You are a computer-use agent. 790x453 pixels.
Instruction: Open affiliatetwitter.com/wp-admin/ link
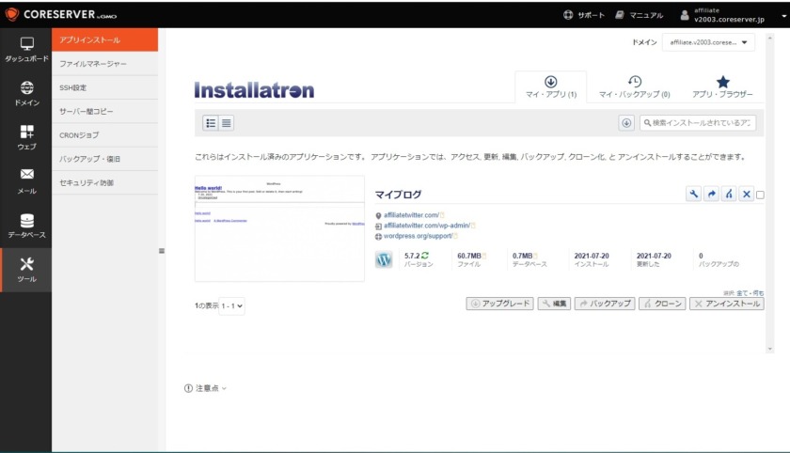427,226
